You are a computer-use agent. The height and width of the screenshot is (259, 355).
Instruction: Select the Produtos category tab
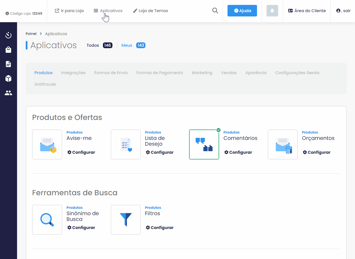tap(43, 73)
